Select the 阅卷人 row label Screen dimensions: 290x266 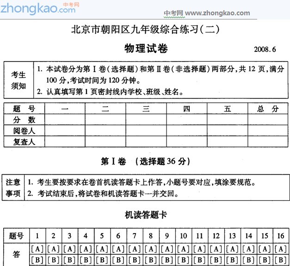[24, 131]
